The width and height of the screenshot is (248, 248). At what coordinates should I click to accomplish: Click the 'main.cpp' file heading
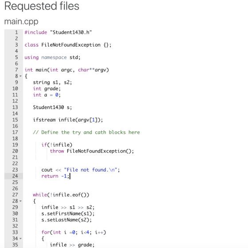[21, 21]
